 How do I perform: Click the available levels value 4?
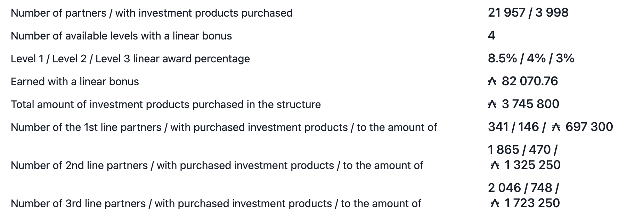click(491, 35)
